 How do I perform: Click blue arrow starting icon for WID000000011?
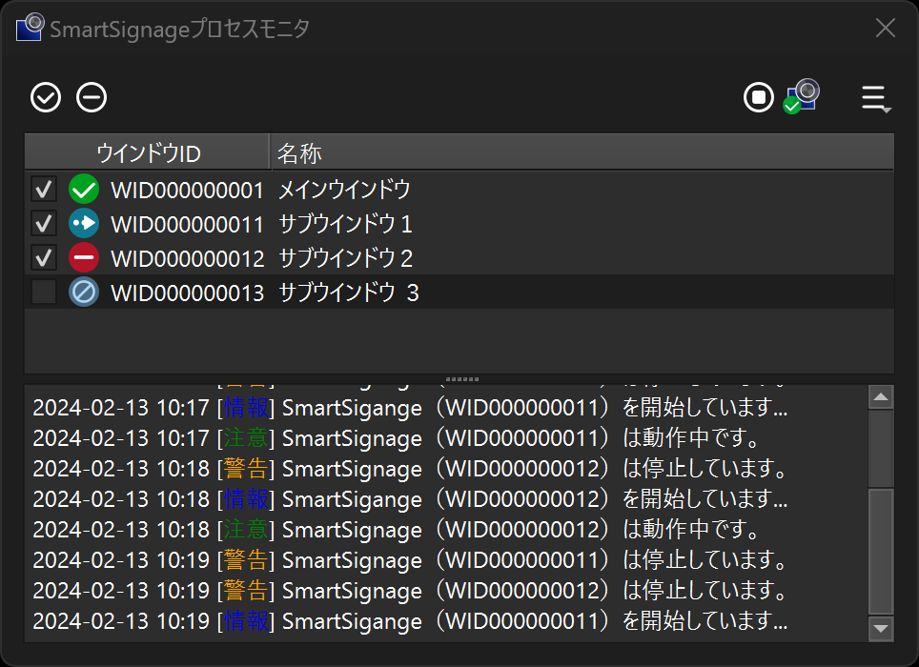tap(84, 224)
